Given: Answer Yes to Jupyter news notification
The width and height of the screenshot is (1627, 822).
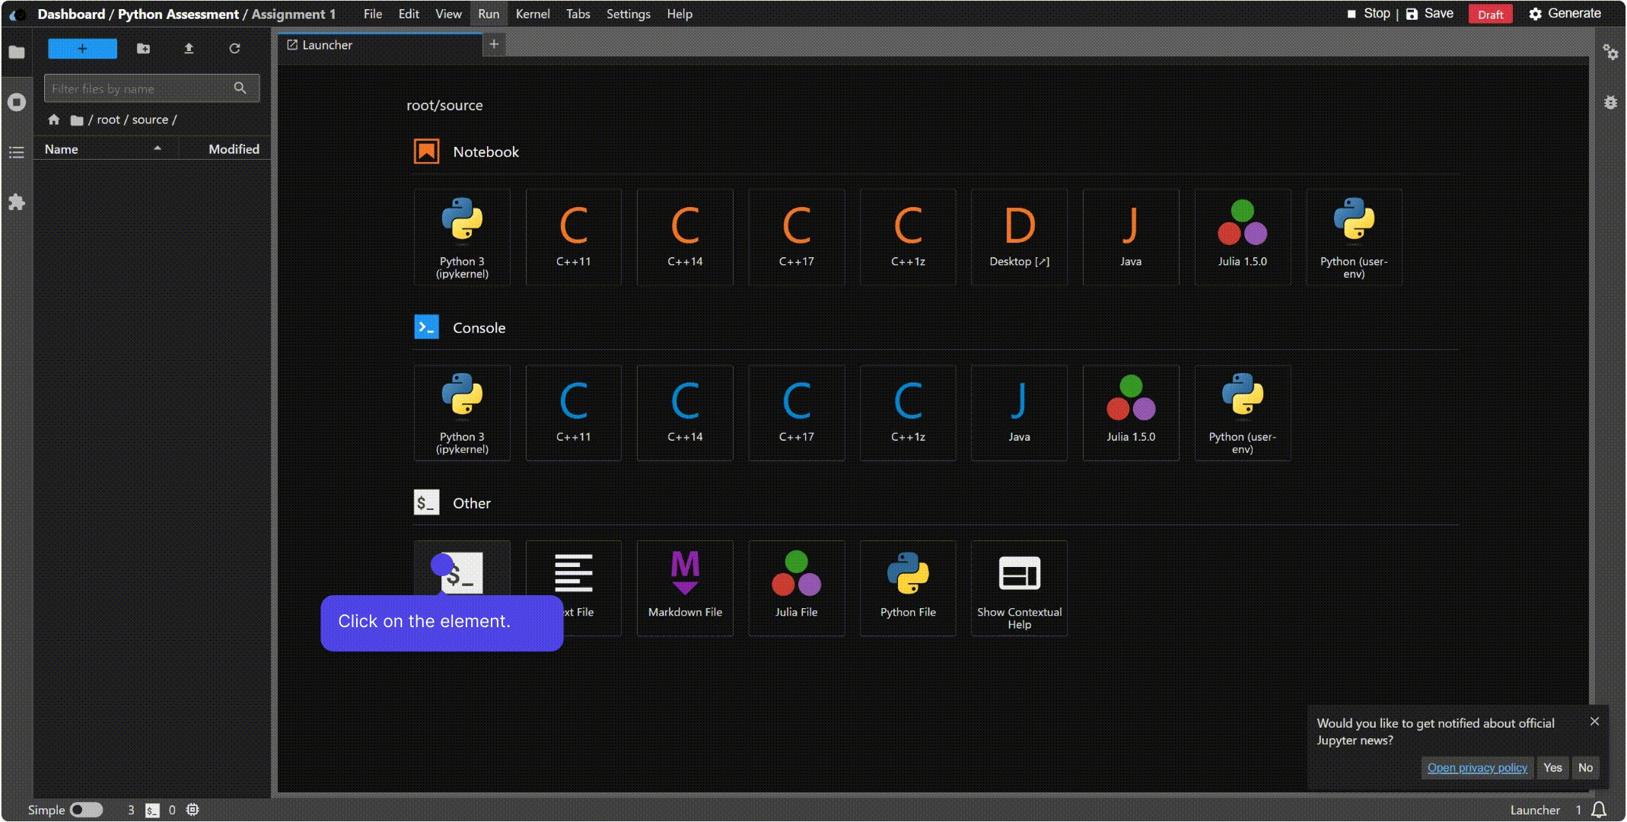Looking at the screenshot, I should click(x=1552, y=767).
